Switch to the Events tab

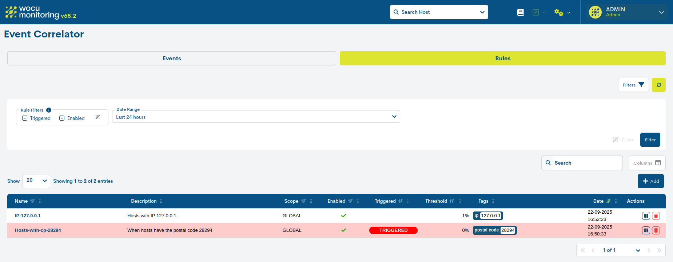pos(171,59)
